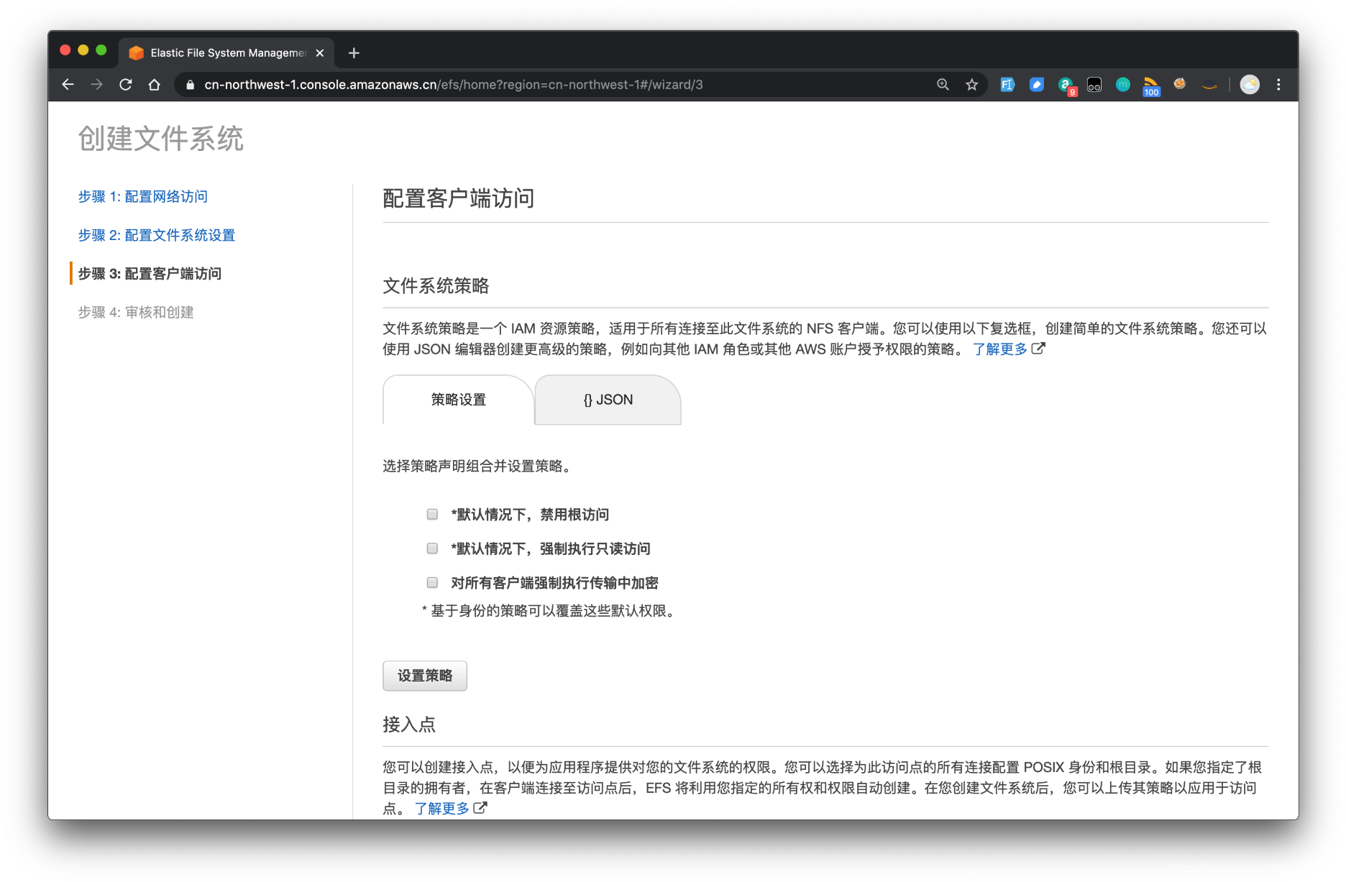Go to 步骤 1: 配置网络访问
The width and height of the screenshot is (1346, 882).
(142, 196)
